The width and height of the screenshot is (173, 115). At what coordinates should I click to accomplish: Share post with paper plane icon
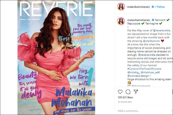point(136,91)
